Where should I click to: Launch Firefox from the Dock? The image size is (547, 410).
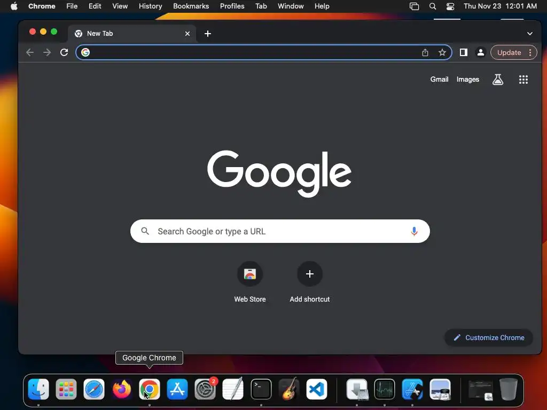tap(121, 389)
